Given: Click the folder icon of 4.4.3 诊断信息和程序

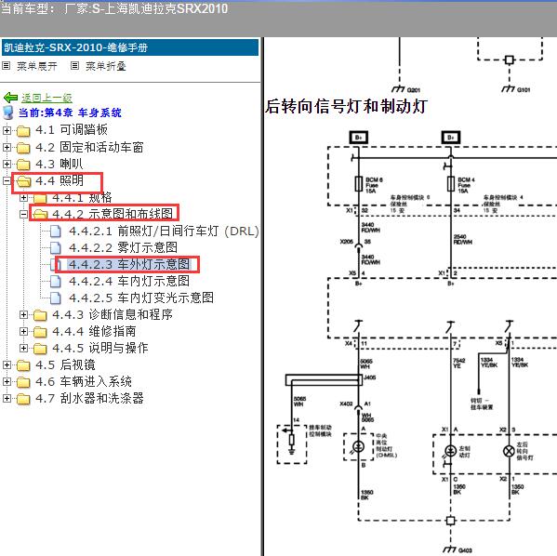Looking at the screenshot, I should click(x=40, y=315).
